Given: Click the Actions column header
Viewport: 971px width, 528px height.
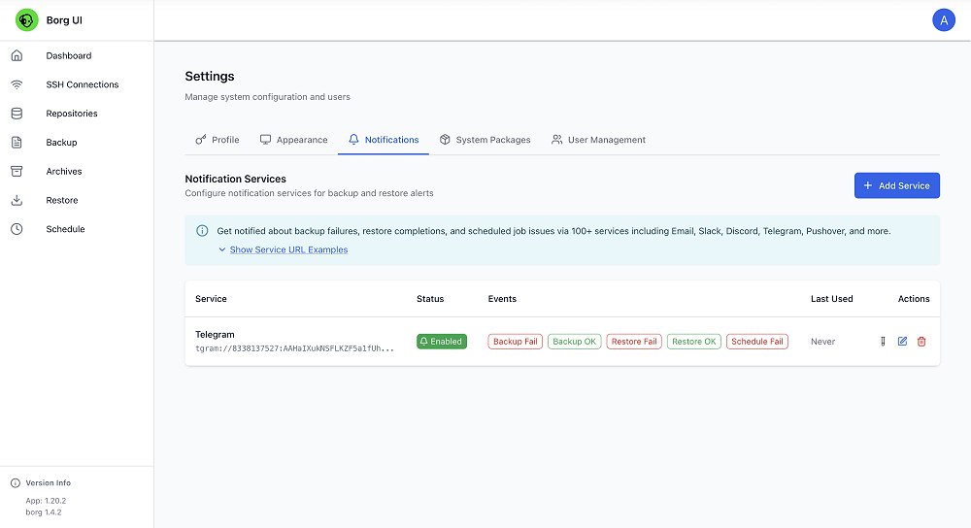Looking at the screenshot, I should pos(914,299).
